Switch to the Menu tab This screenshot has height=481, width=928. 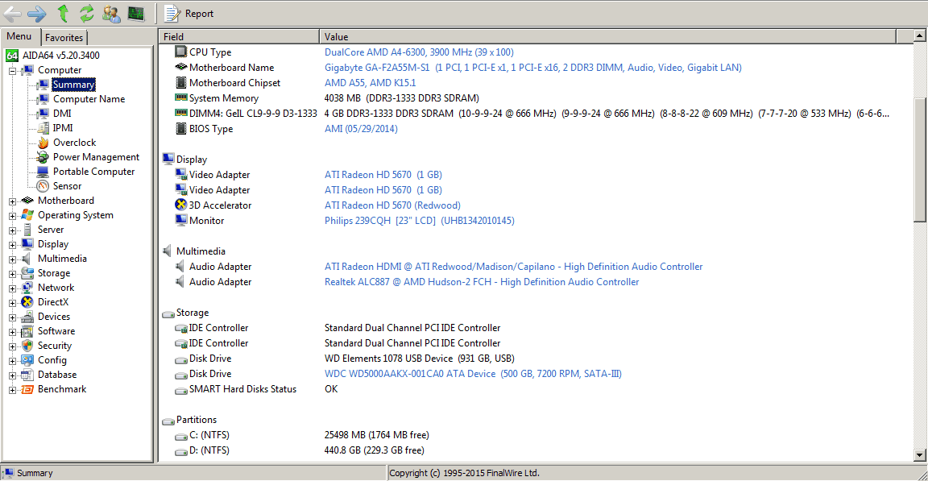tap(19, 36)
